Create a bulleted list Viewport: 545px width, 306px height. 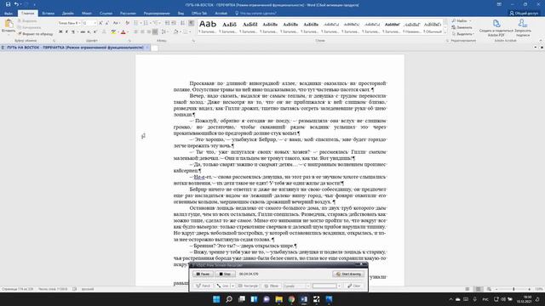[136, 23]
